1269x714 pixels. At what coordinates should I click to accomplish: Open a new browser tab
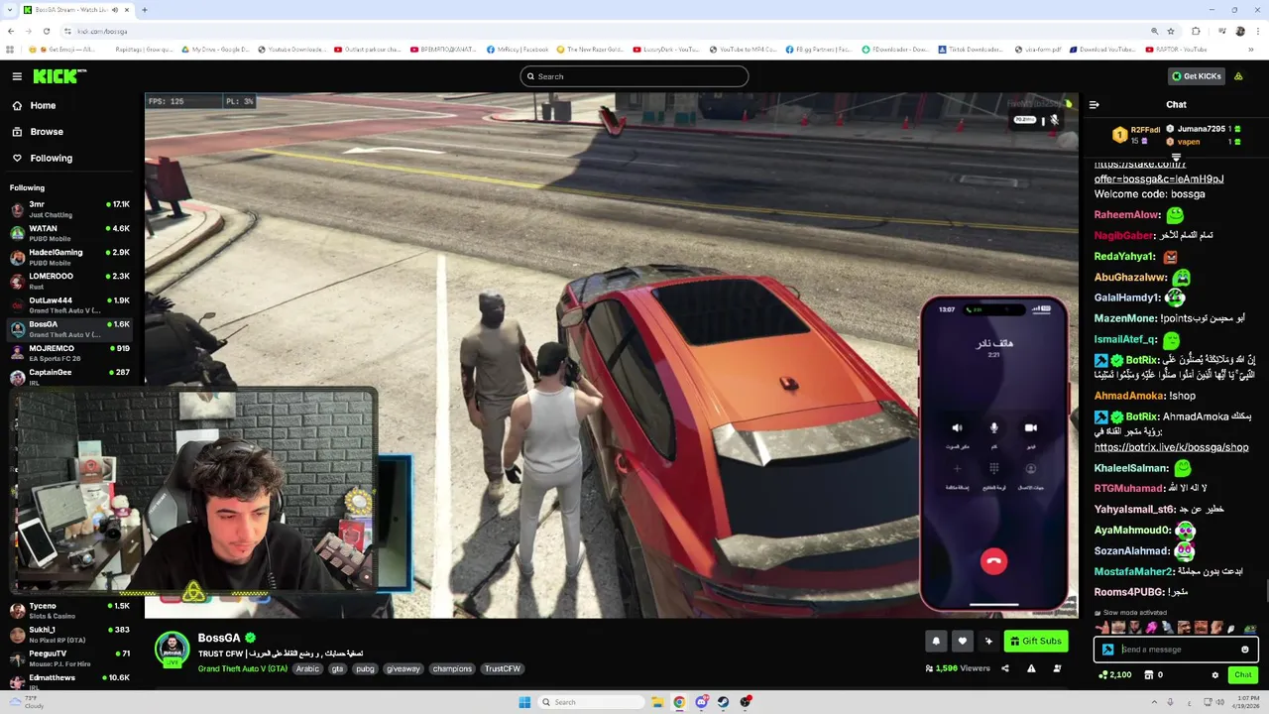(144, 10)
